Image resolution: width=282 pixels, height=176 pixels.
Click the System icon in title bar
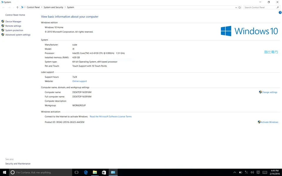click(x=2, y=2)
